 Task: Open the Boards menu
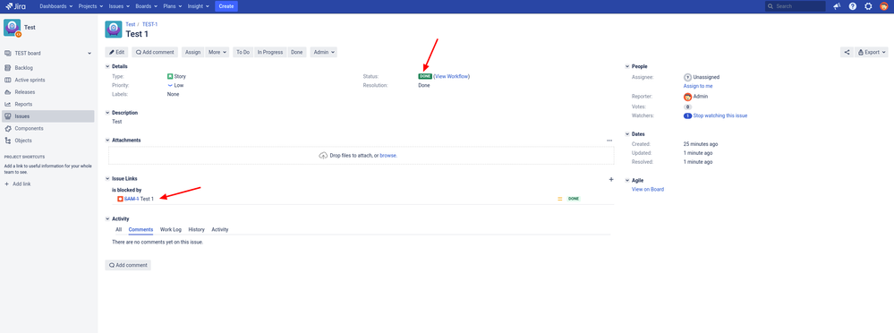pos(146,6)
